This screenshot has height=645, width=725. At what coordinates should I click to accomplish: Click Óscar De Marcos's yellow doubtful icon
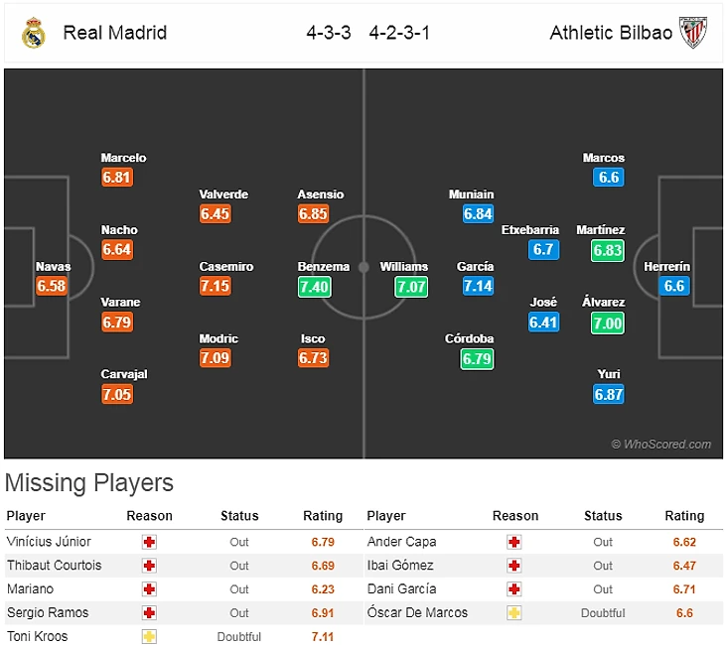coord(514,612)
